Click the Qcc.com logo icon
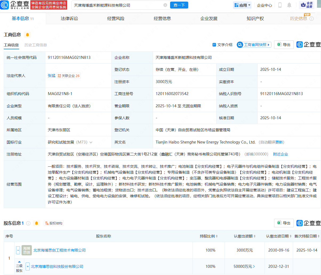The image size is (321, 275). pyautogui.click(x=5, y=5)
